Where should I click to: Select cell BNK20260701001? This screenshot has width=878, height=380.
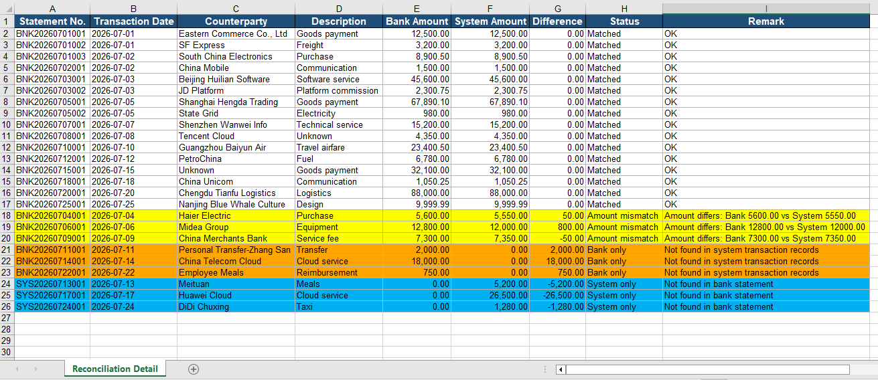coord(52,33)
